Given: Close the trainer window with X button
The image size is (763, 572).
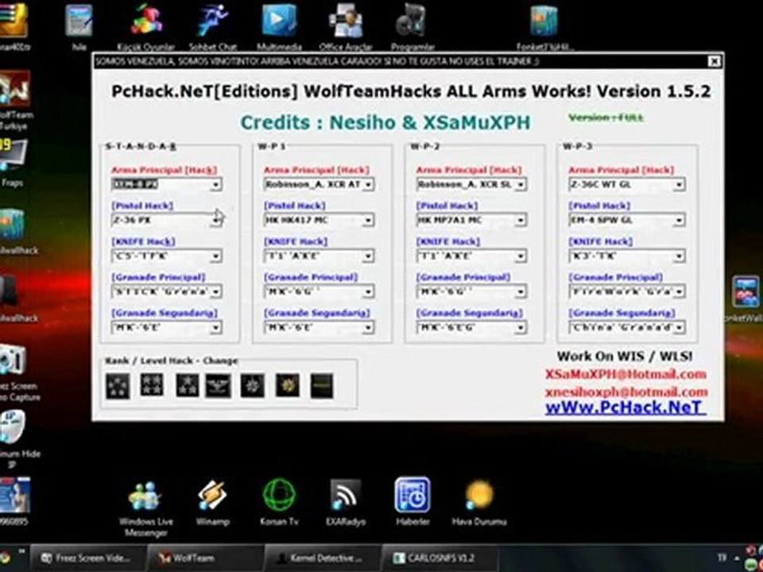Looking at the screenshot, I should coord(714,61).
